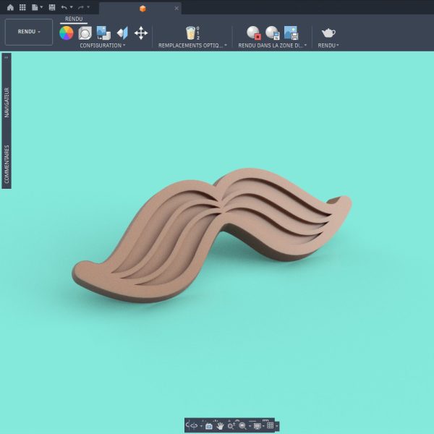The image size is (434, 434).
Task: Open the Home icon in top bar
Action: 10,7
